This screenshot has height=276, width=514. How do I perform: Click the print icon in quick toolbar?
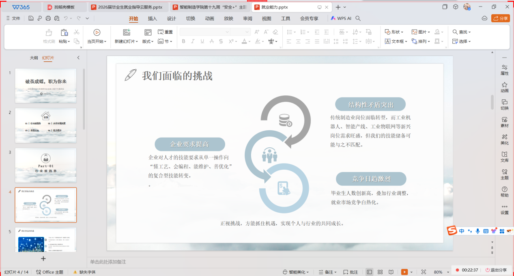click(48, 18)
